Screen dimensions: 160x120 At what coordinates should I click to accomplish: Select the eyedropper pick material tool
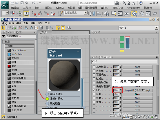tap(10, 28)
